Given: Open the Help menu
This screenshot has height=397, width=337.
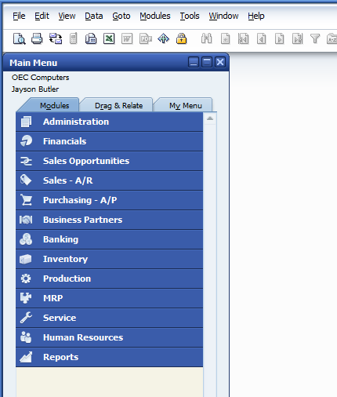Looking at the screenshot, I should coord(256,16).
